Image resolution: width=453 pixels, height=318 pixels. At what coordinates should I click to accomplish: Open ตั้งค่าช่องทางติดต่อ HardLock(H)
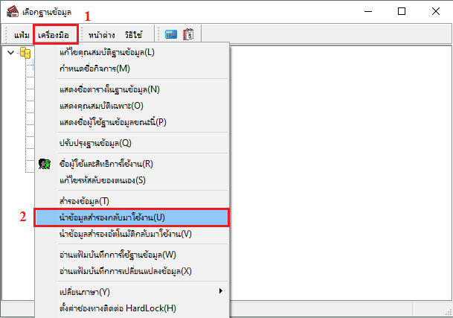click(117, 307)
